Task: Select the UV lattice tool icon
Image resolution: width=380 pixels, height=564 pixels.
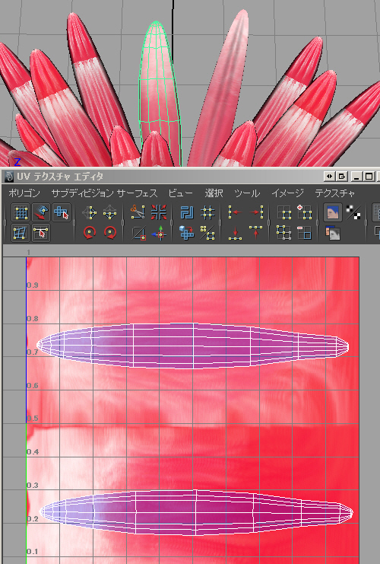Action: [x=21, y=212]
